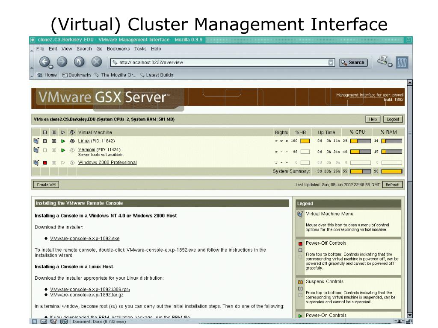
Task: Click the green power-on arrow for Linux
Action: pyautogui.click(x=63, y=141)
